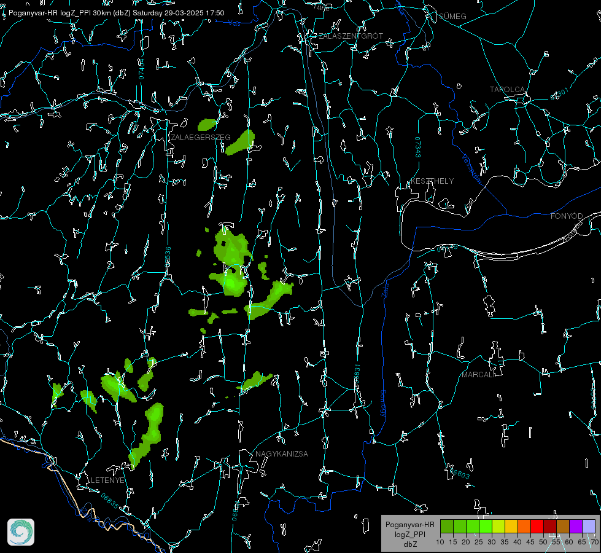Click the TAPOLCA town label
The height and width of the screenshot is (553, 601).
click(507, 90)
